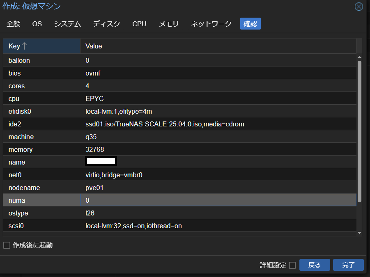Enable the 作成後に起動 checkbox
This screenshot has width=370, height=277.
7,245
